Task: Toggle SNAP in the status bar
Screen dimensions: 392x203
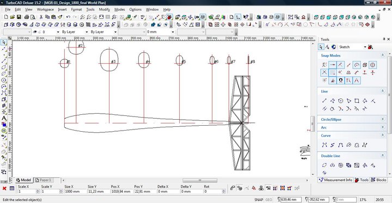Action: click(259, 200)
